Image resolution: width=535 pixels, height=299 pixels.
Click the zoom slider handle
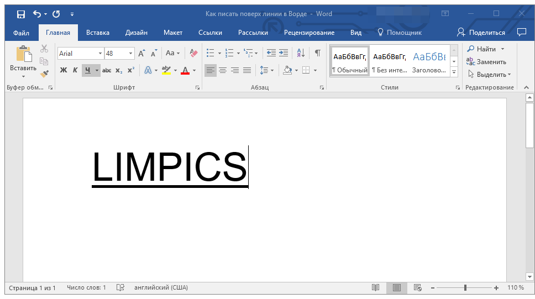(465, 288)
